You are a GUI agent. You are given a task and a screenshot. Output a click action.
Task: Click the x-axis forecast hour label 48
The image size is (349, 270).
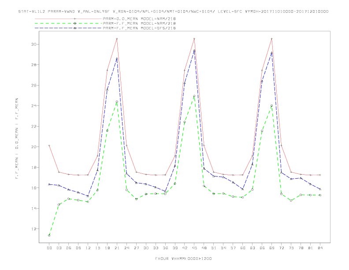pos(204,248)
